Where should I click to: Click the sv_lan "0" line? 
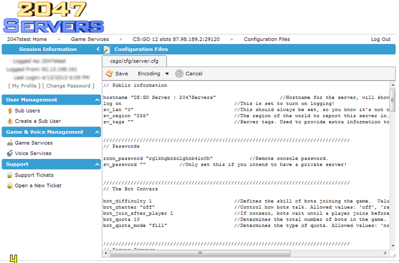tap(246, 109)
